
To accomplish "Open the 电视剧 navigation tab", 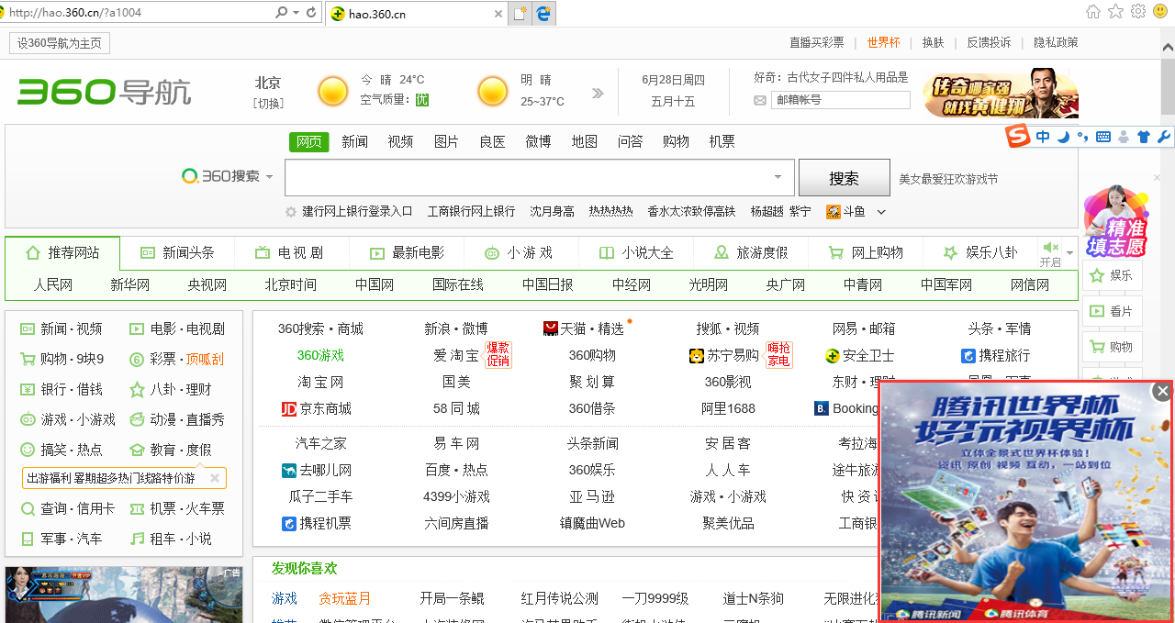I will (x=291, y=252).
